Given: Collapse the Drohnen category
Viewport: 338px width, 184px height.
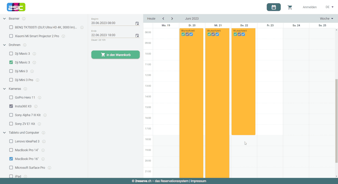Looking at the screenshot, I should point(4,45).
